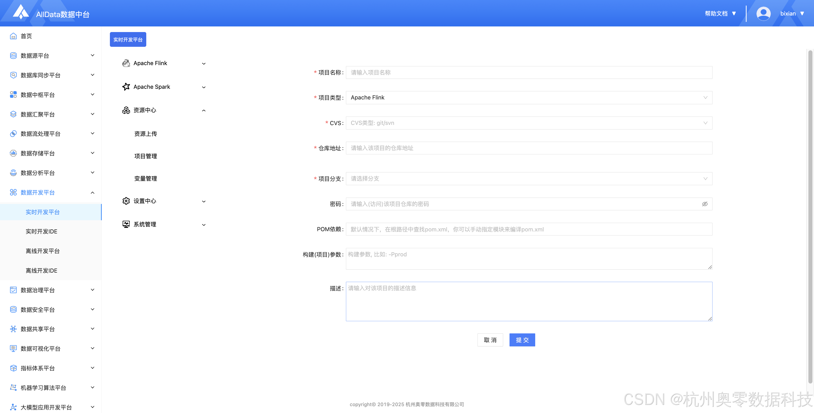Toggle password visibility eye icon
This screenshot has height=413, width=814.
[x=704, y=204]
